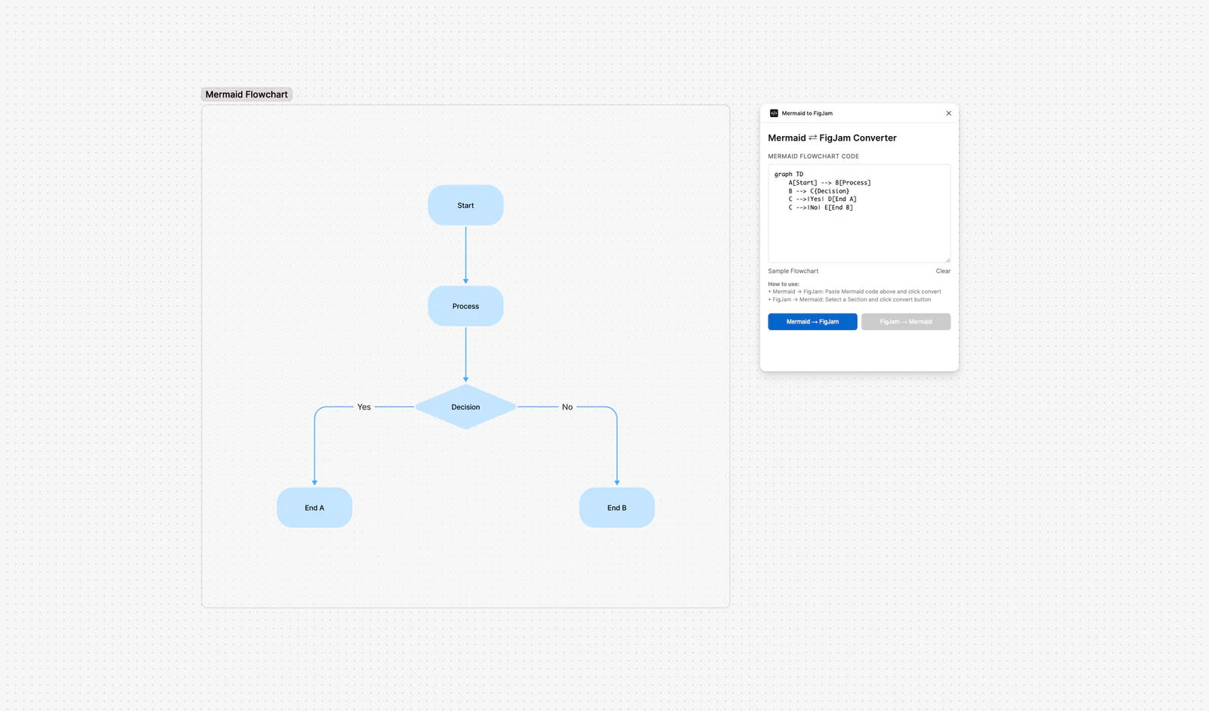The height and width of the screenshot is (711, 1209).
Task: Click inside the Mermaid flowchart code field
Action: coord(859,214)
